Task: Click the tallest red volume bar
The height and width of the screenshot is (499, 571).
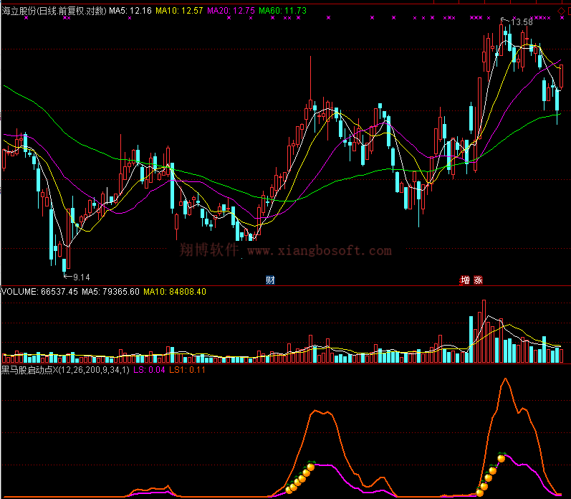Action: point(484,331)
